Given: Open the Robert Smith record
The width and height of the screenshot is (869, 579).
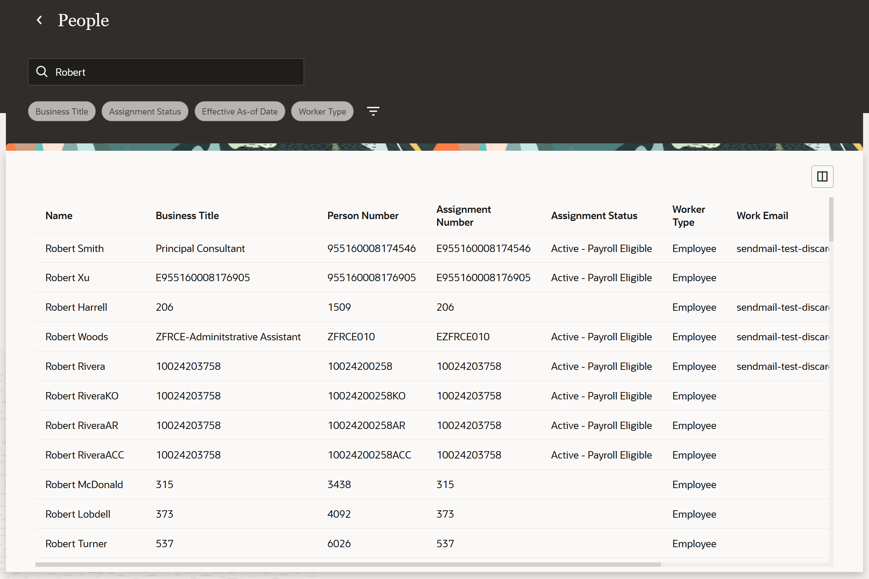Looking at the screenshot, I should pos(75,249).
